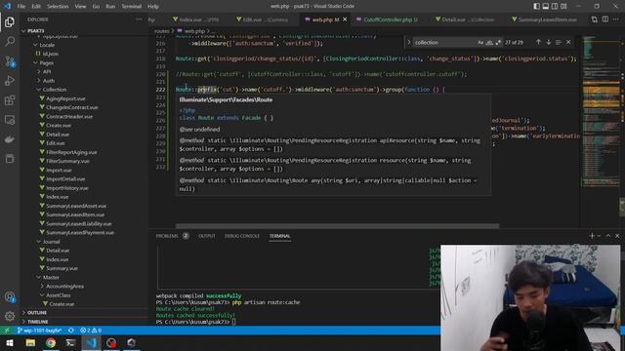Toggle secondary side bar layout button
Screen dimensions: 625x351
coord(555,6)
